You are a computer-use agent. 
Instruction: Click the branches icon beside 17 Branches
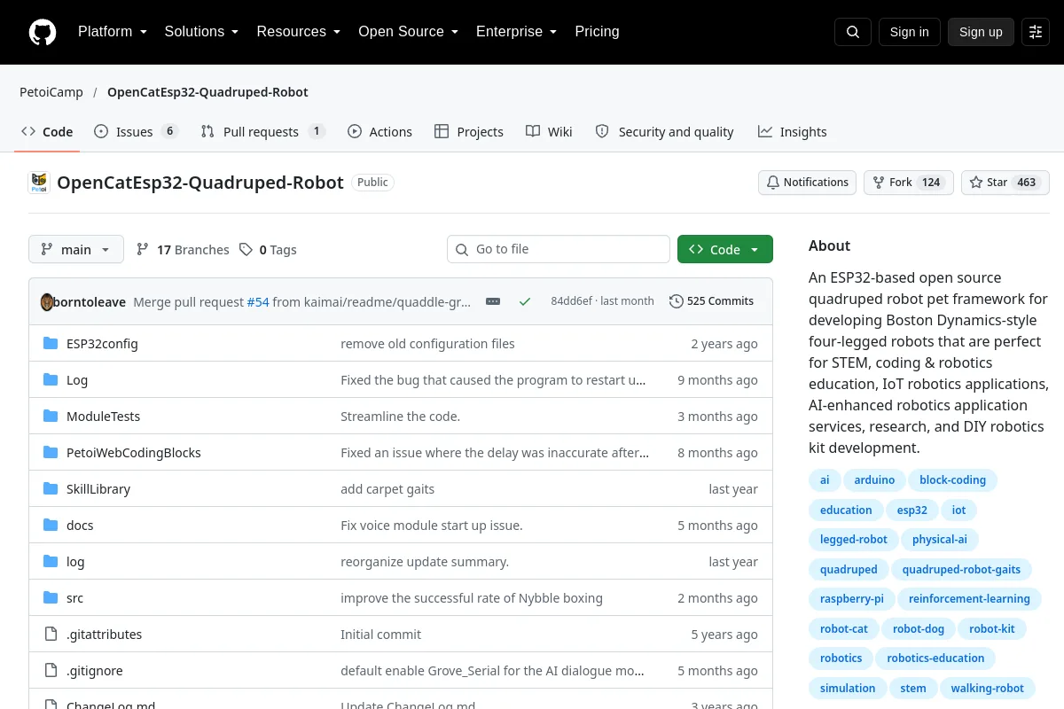tap(143, 250)
